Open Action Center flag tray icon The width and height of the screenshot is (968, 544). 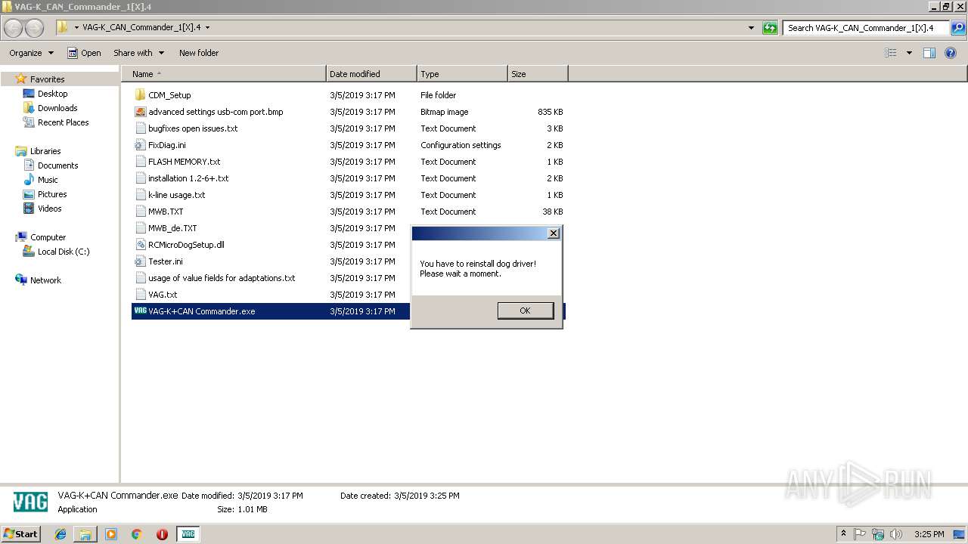[860, 534]
